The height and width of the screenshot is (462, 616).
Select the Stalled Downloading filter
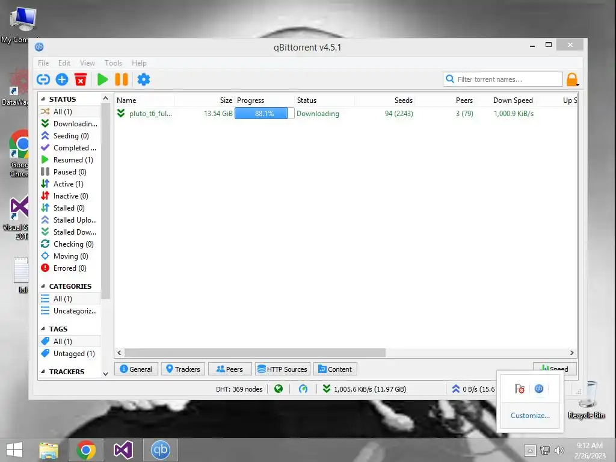coord(70,232)
